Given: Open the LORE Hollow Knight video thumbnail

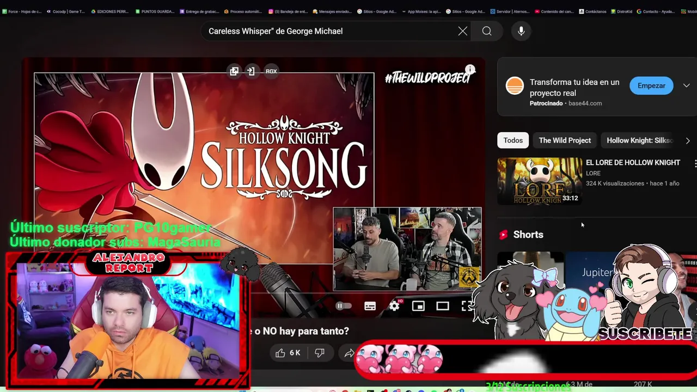Looking at the screenshot, I should 540,181.
